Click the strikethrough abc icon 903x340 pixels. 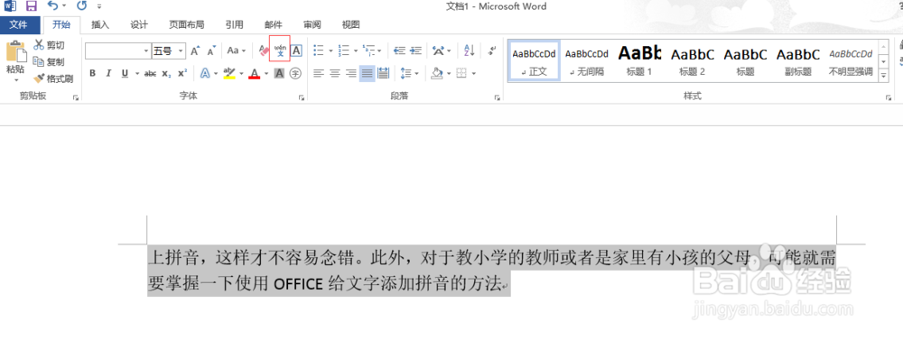click(150, 73)
